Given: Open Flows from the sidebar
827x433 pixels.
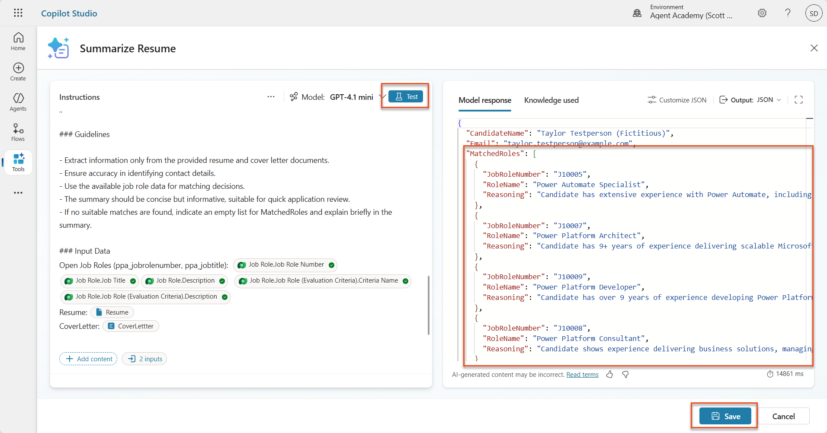Looking at the screenshot, I should click(18, 132).
